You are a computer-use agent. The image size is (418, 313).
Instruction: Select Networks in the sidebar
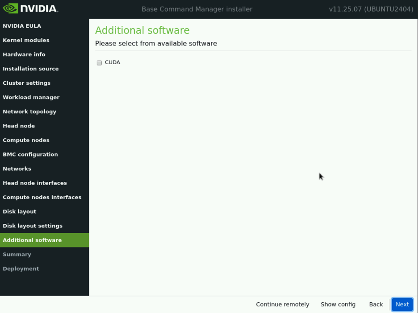pos(17,169)
